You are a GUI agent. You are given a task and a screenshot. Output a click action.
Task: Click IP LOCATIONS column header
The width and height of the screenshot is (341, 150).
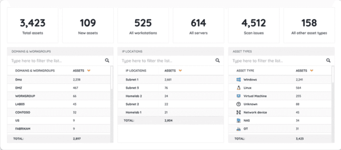point(136,70)
